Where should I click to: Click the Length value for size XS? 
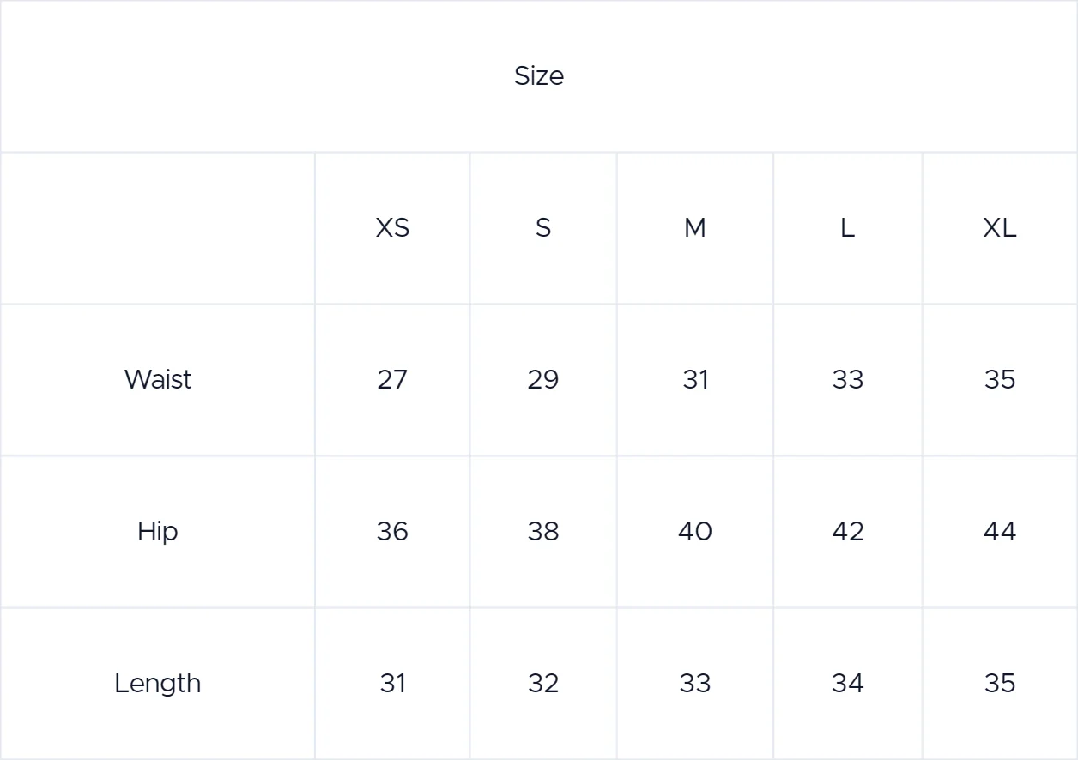tap(392, 684)
